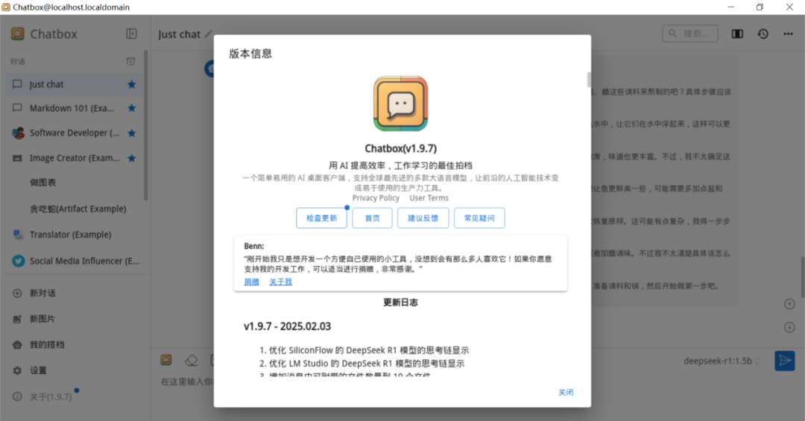Click the 关于我 link
The image size is (805, 421).
pos(280,282)
